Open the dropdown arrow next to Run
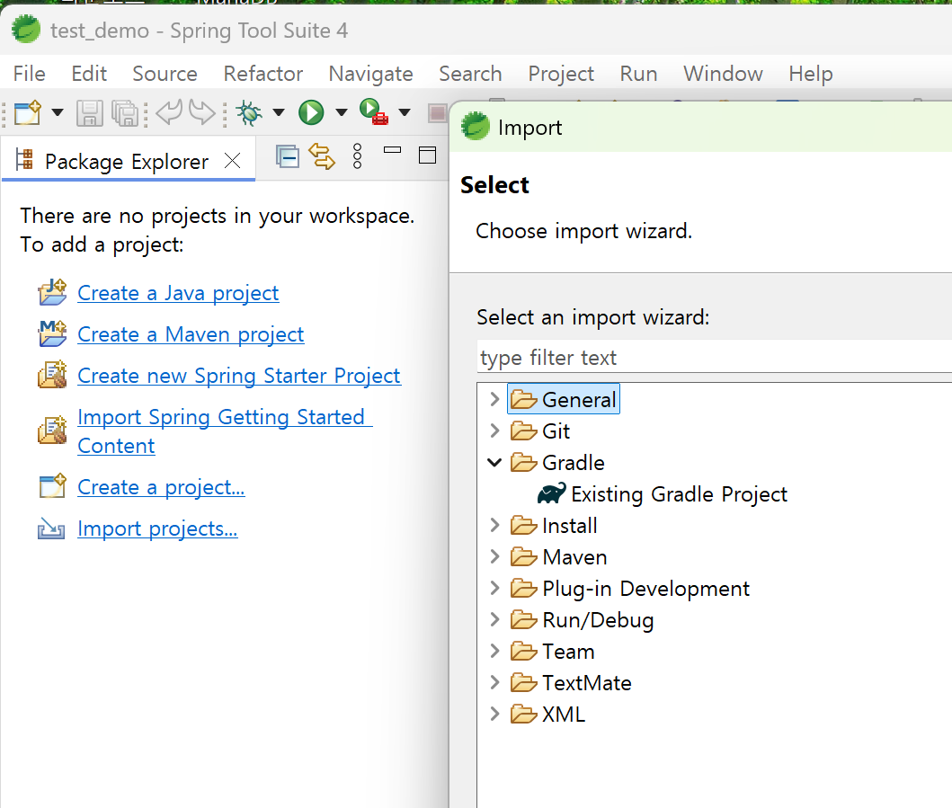The width and height of the screenshot is (952, 808). point(342,112)
